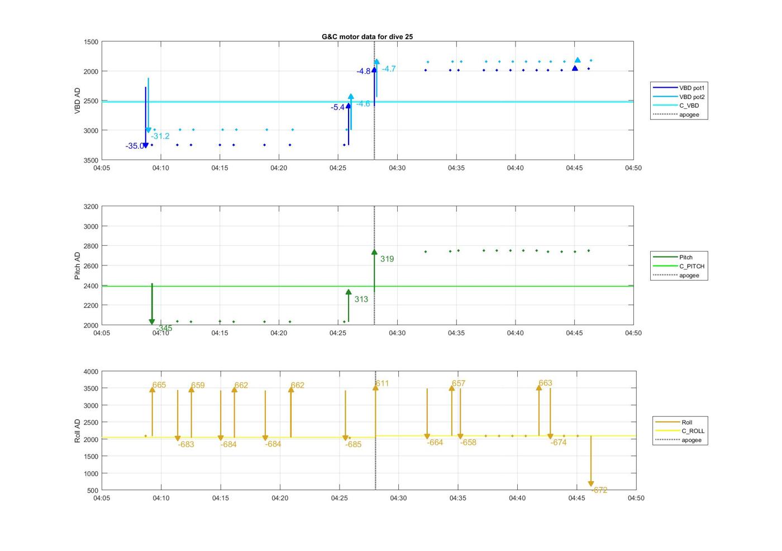782x551 pixels.
Task: Click the '663' roll data label
Action: point(545,383)
